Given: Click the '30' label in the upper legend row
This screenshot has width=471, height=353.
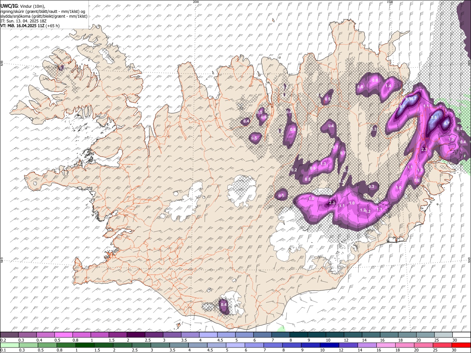Looking at the screenshot, I should click(455, 340).
